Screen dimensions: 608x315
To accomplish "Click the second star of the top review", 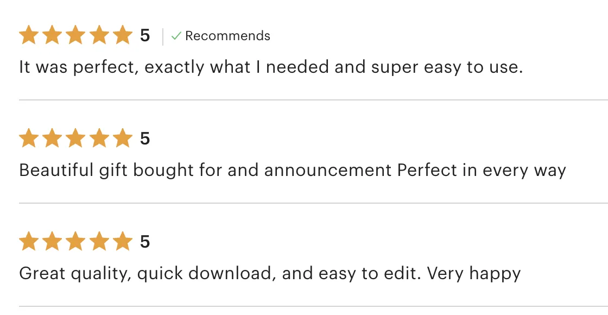I will click(52, 35).
